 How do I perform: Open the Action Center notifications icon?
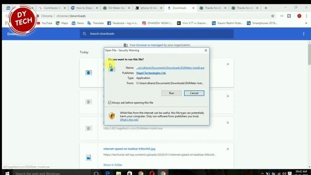click(x=290, y=174)
